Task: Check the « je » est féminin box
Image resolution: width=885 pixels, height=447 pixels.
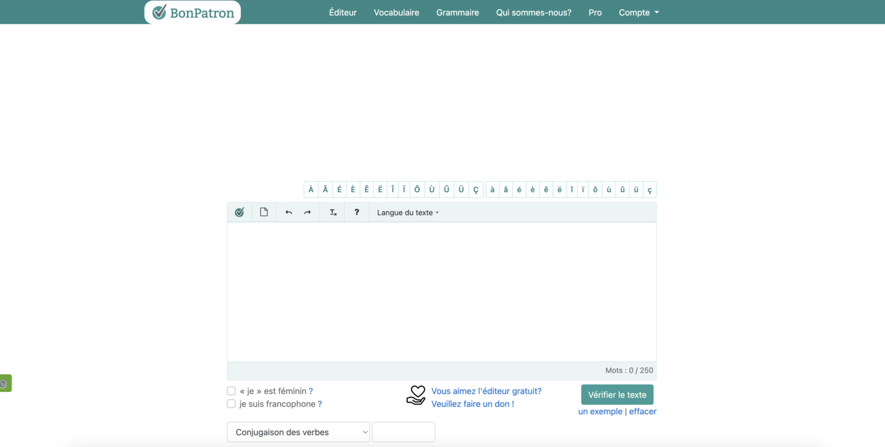Action: click(x=231, y=391)
